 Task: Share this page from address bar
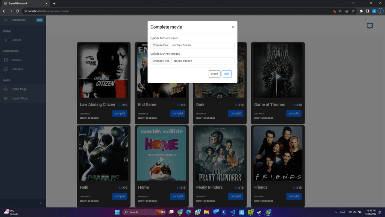pos(347,11)
